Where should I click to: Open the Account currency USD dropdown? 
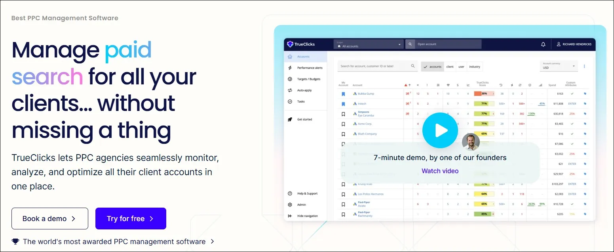559,66
